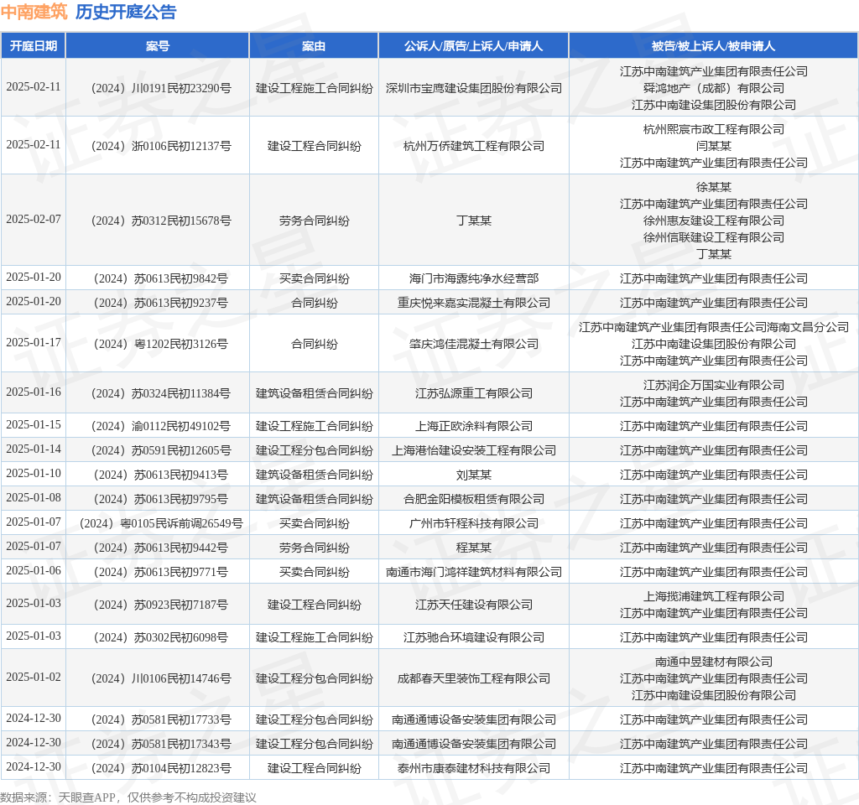Select case number 苏0312民初15678号
The image size is (859, 805).
click(161, 221)
